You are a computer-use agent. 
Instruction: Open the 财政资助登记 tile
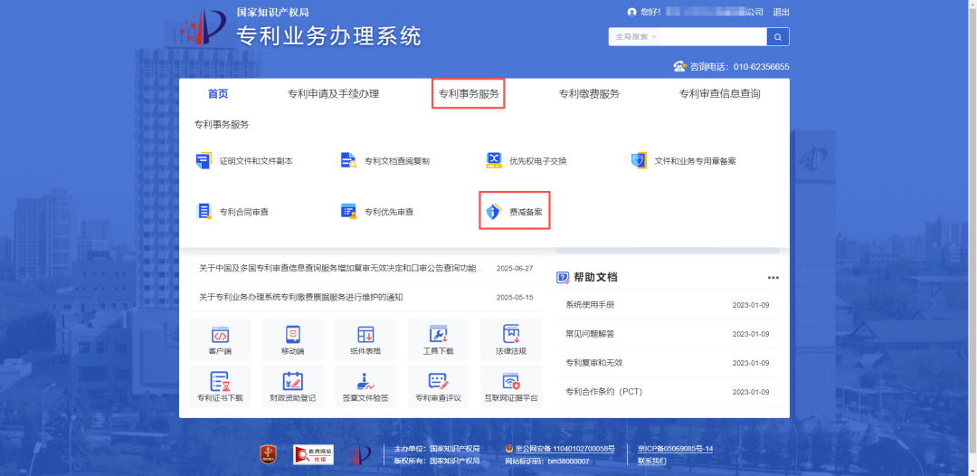pos(293,386)
